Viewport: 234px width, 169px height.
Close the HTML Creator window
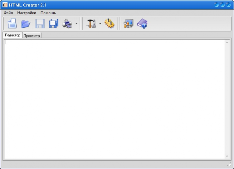coord(228,5)
